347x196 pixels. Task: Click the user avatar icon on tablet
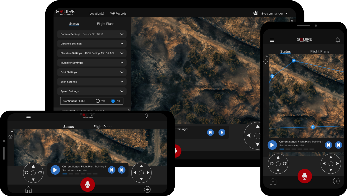tap(256, 13)
